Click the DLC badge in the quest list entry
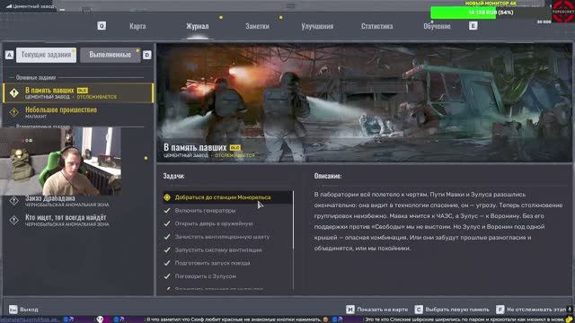The width and height of the screenshot is (575, 323). (83, 90)
